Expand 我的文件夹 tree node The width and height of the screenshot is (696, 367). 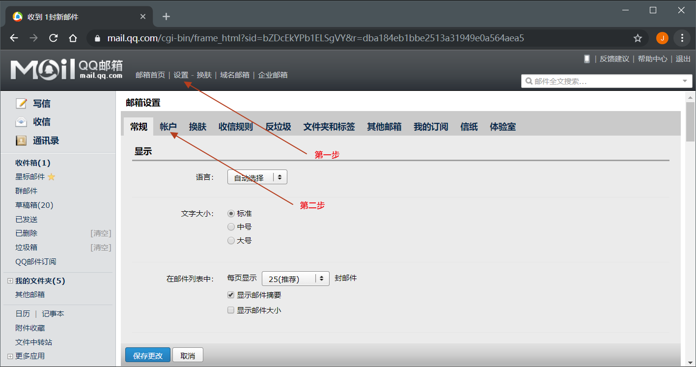coord(10,281)
